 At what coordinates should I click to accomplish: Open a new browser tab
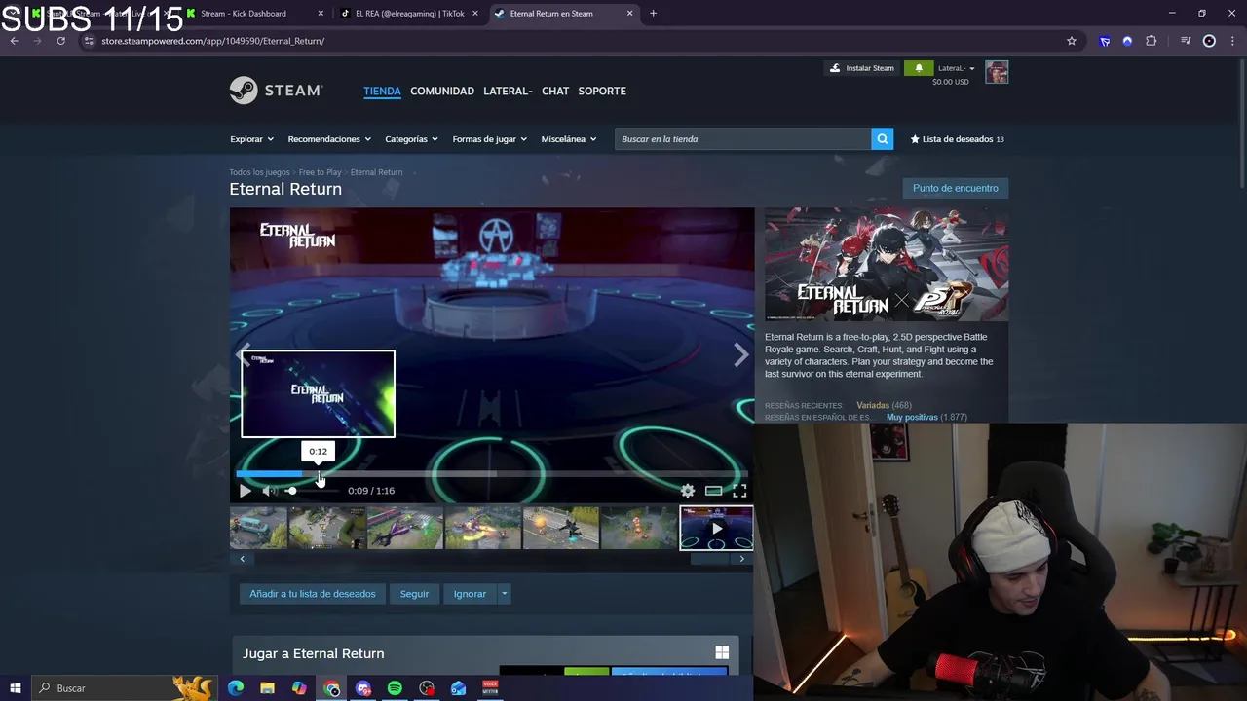pos(653,14)
